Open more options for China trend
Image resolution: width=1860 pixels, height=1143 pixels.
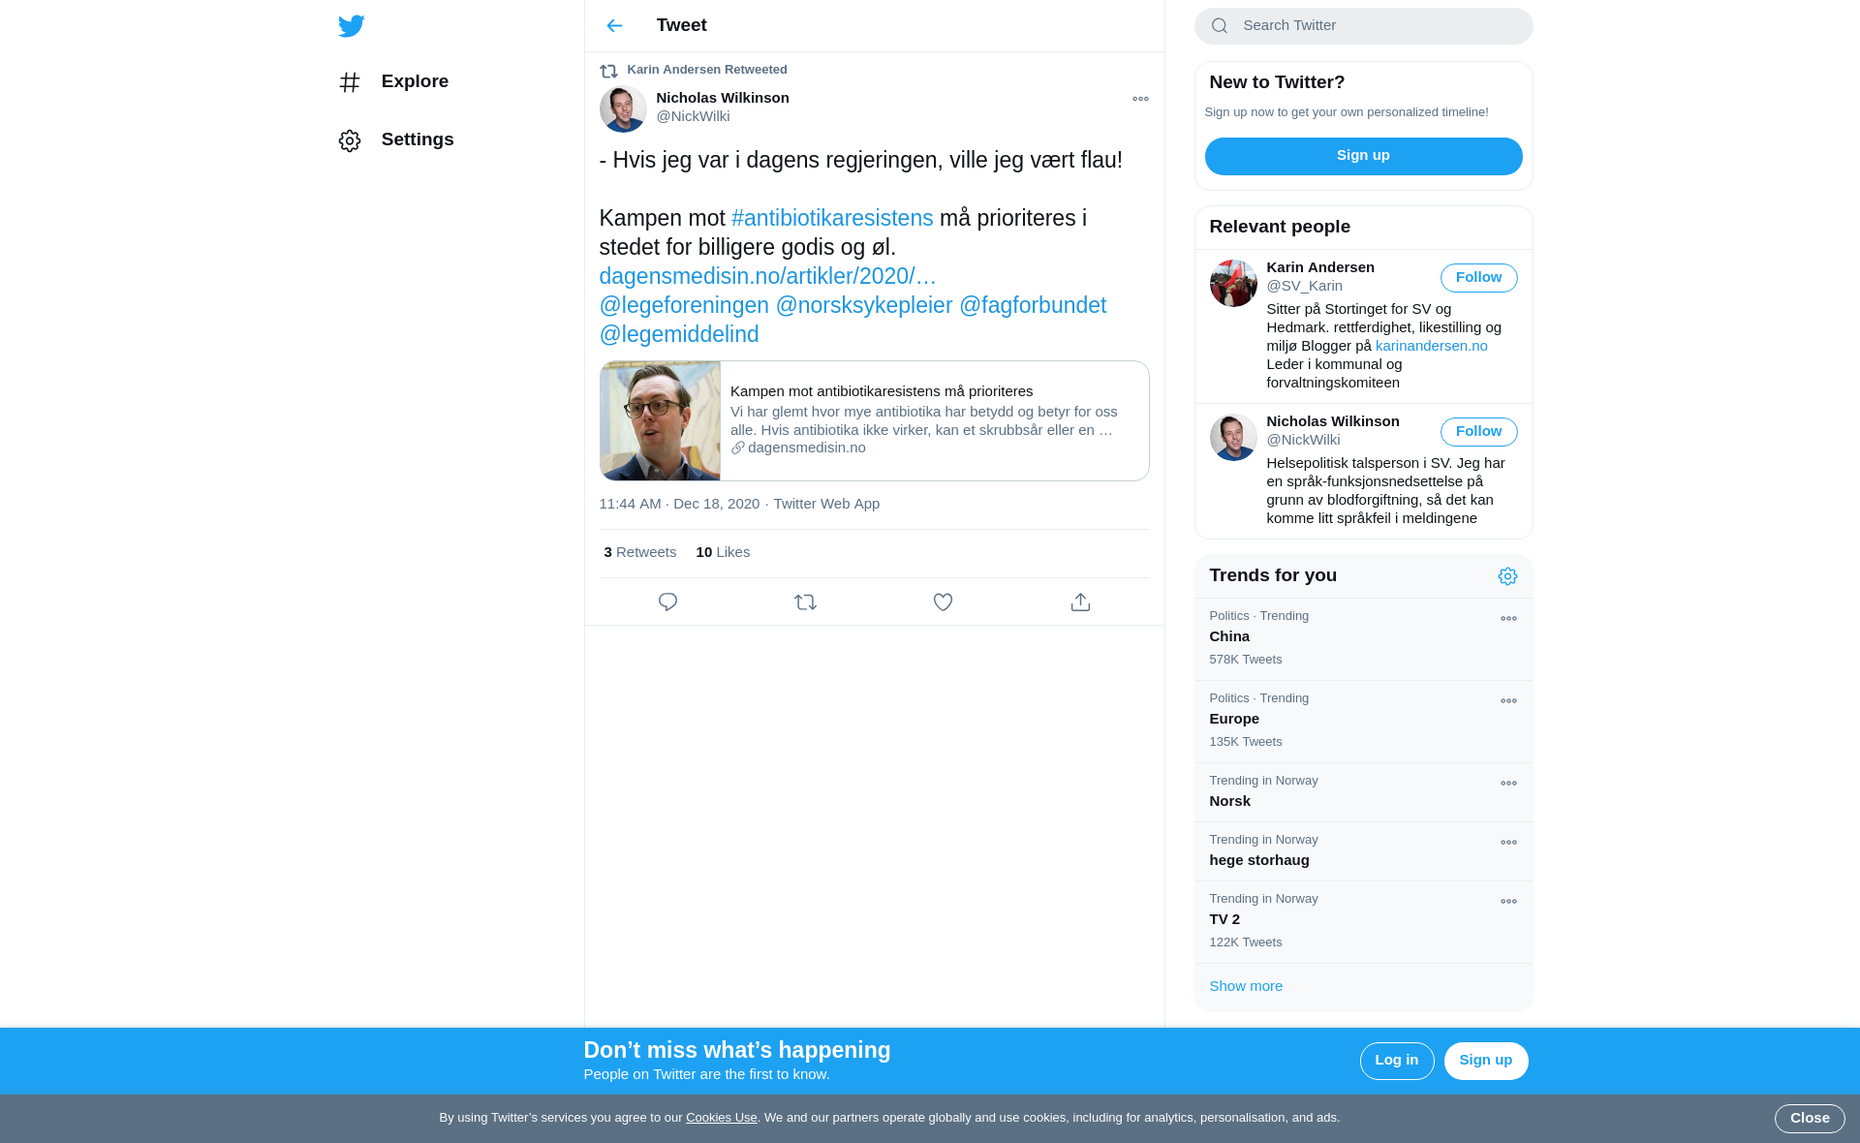(x=1508, y=619)
